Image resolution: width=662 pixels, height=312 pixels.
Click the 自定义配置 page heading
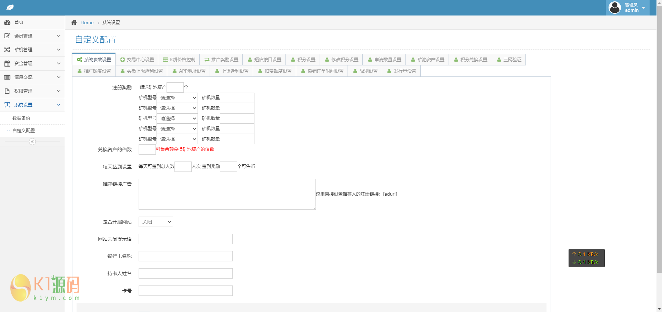tap(96, 40)
